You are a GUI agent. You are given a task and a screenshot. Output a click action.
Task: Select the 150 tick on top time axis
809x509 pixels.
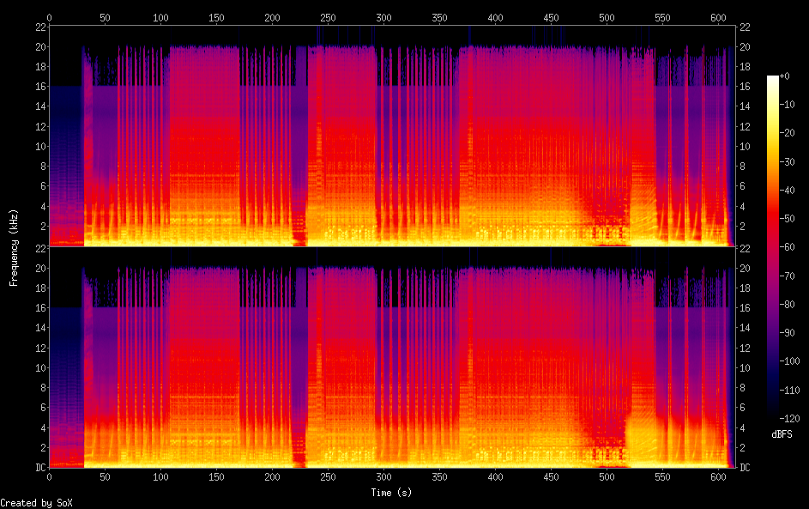tap(216, 17)
